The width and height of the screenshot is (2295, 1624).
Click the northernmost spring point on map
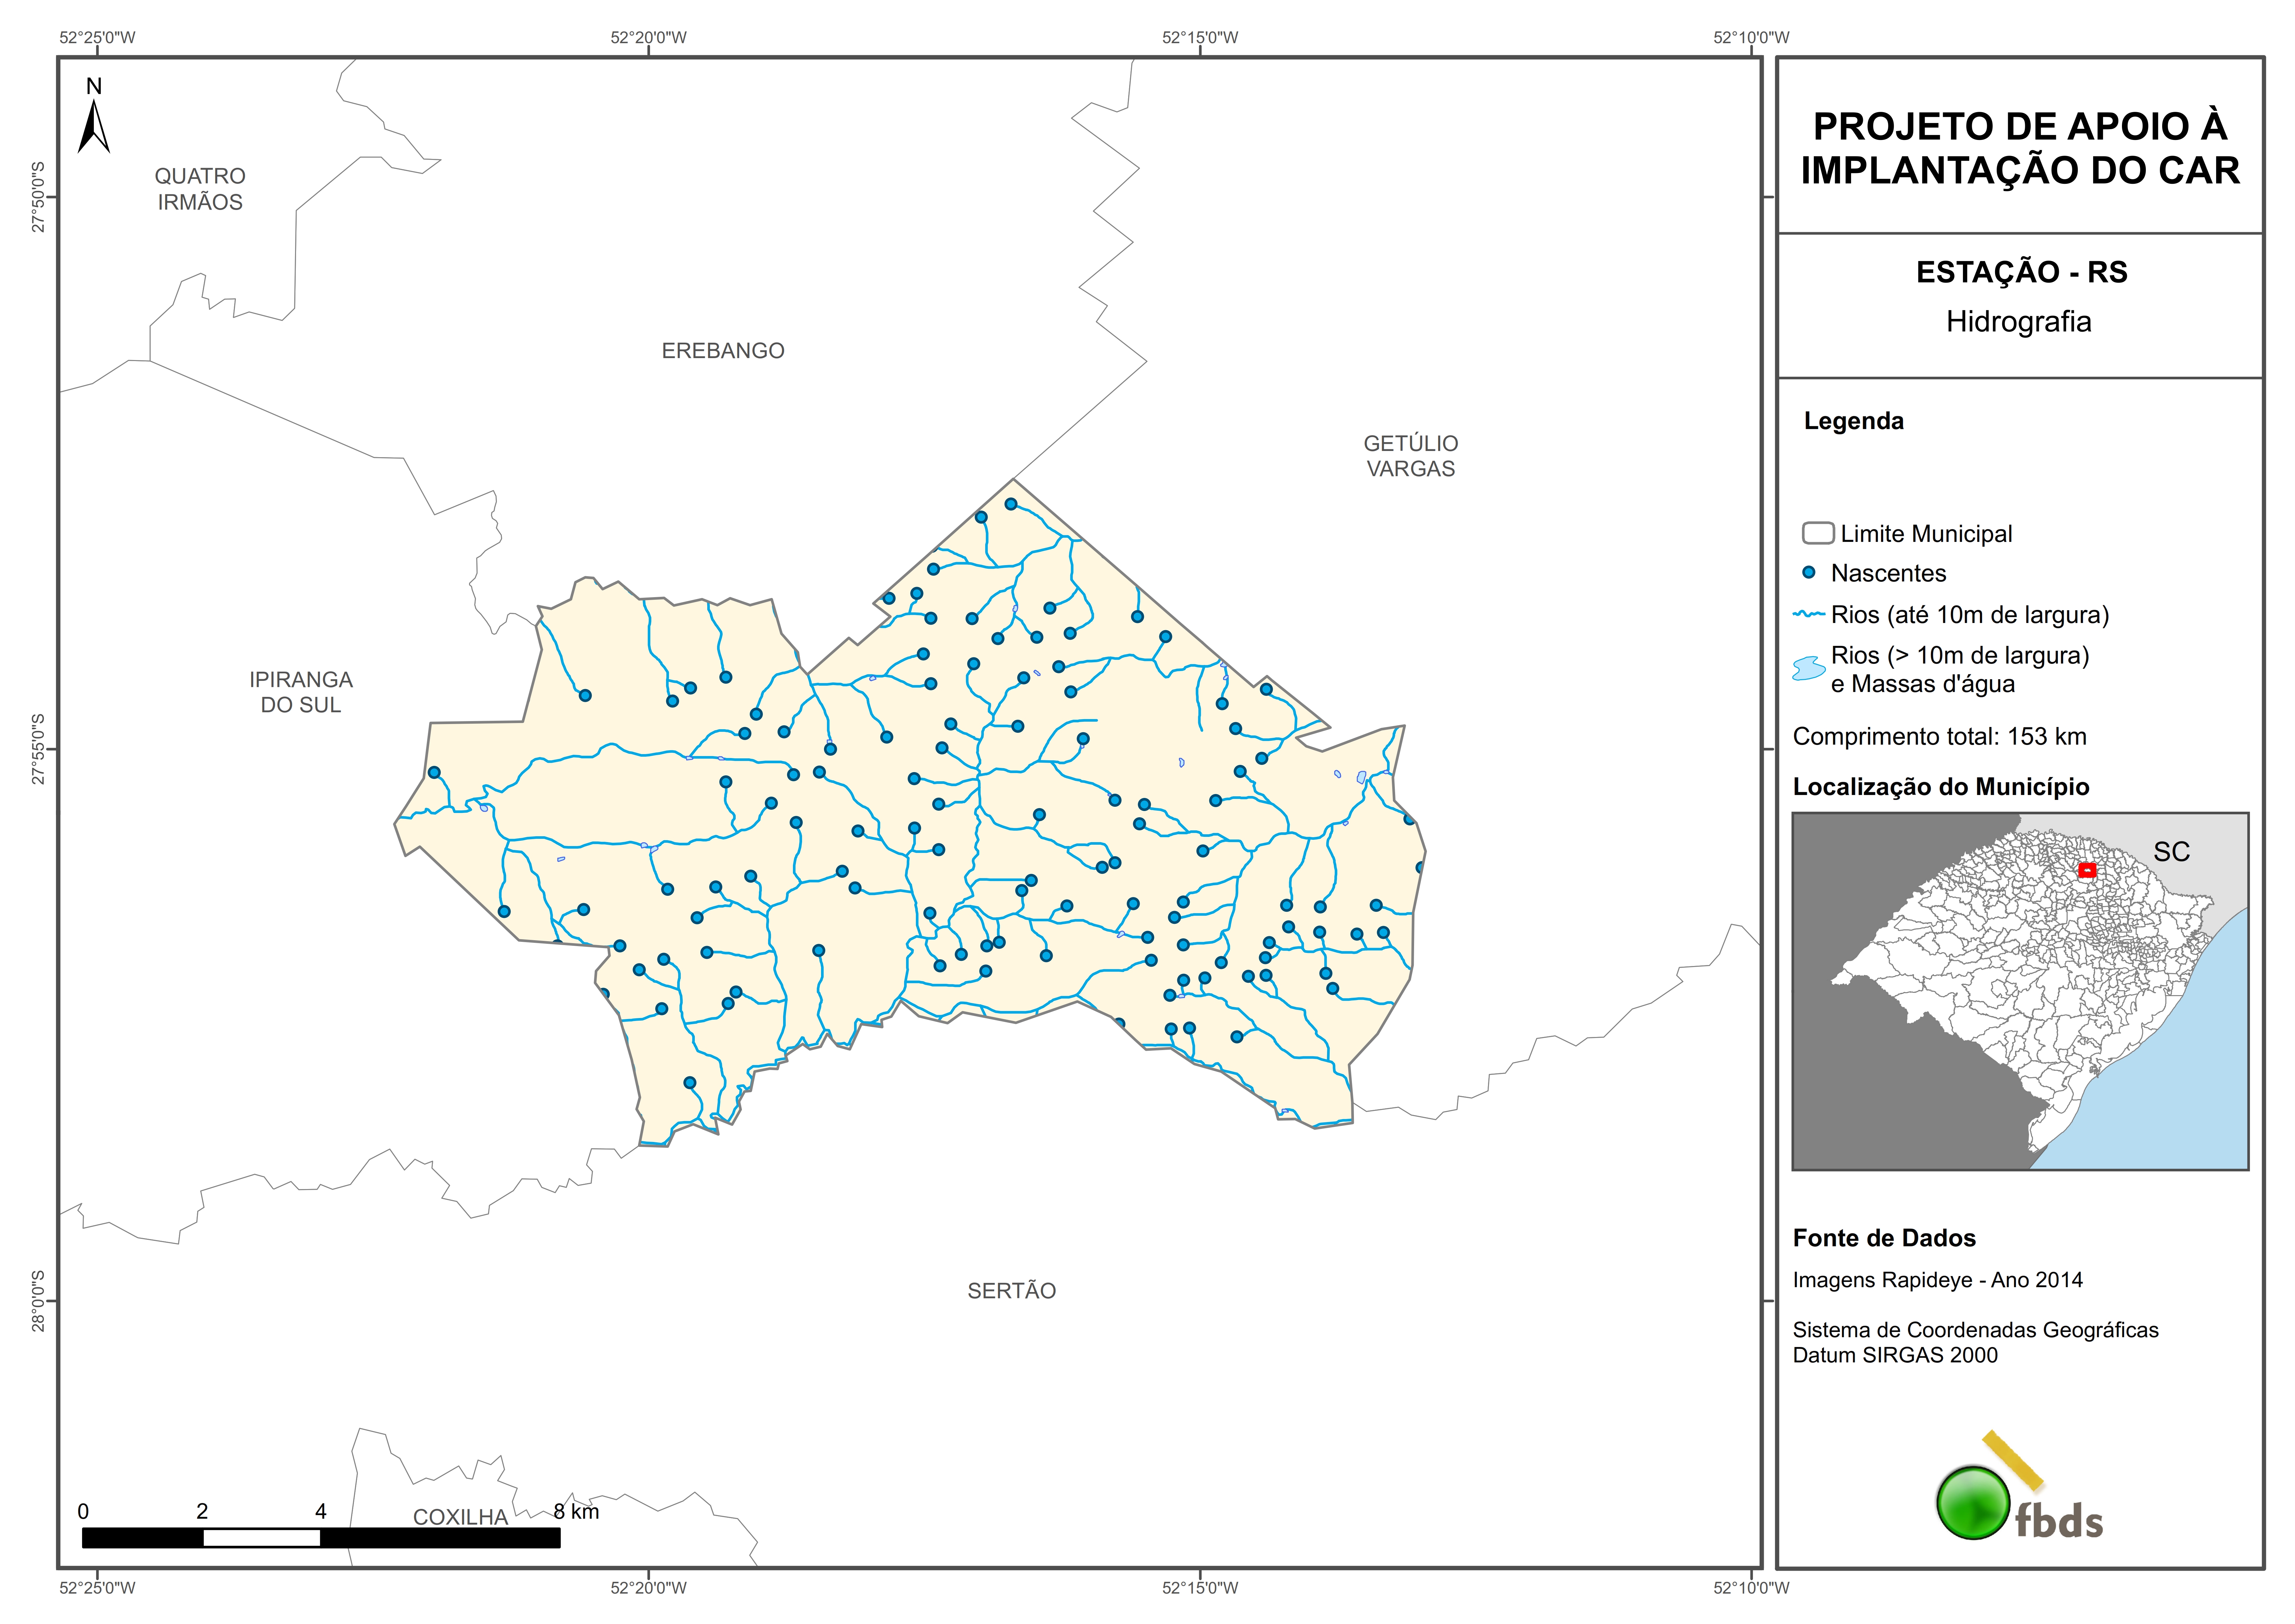(x=1011, y=504)
